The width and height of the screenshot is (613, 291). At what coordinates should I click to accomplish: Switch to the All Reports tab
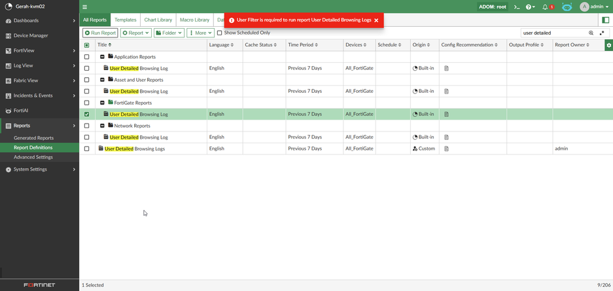click(x=95, y=20)
